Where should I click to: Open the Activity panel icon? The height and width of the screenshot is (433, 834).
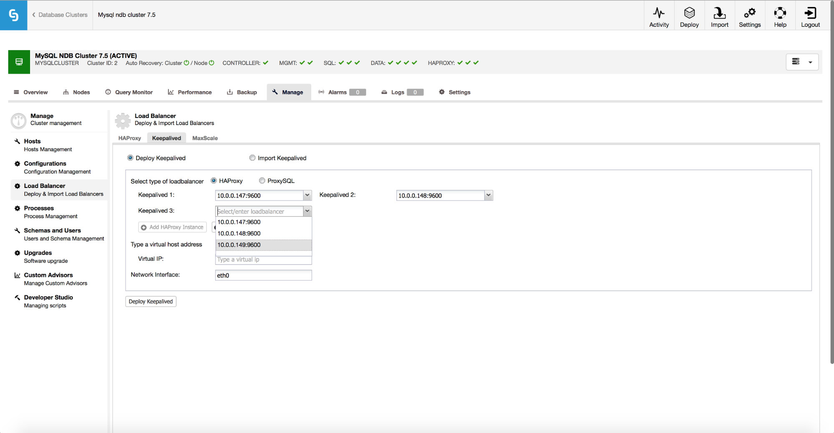tap(659, 13)
